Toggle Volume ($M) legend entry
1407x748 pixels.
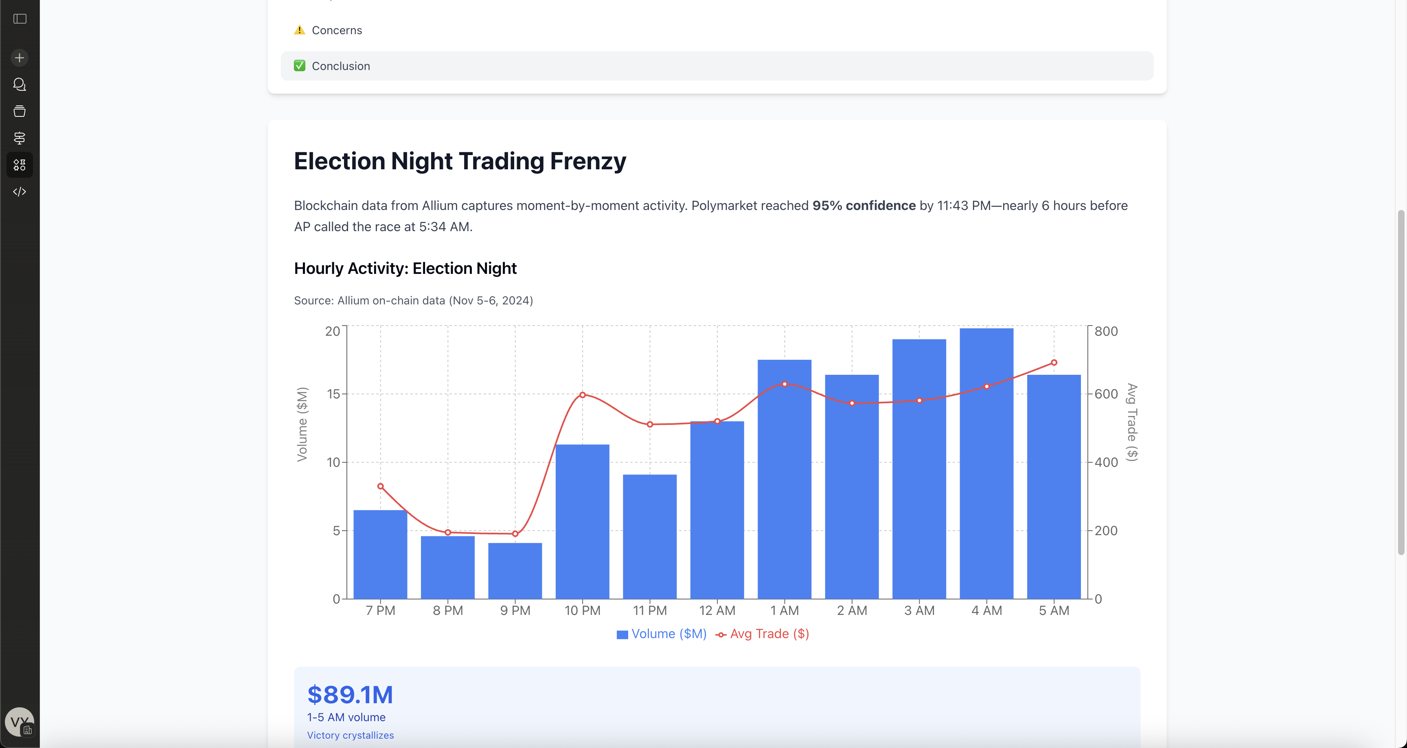pos(662,634)
